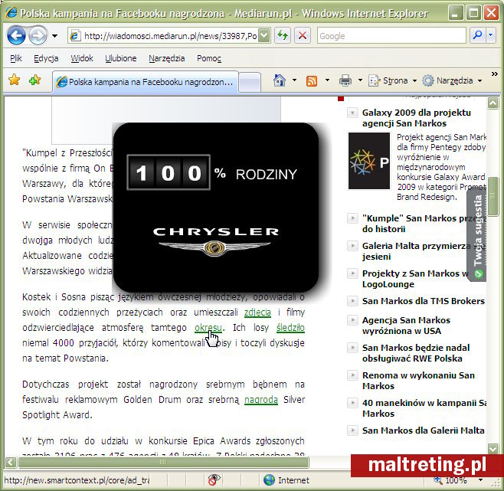Expand the address bar history dropdown

tap(264, 36)
